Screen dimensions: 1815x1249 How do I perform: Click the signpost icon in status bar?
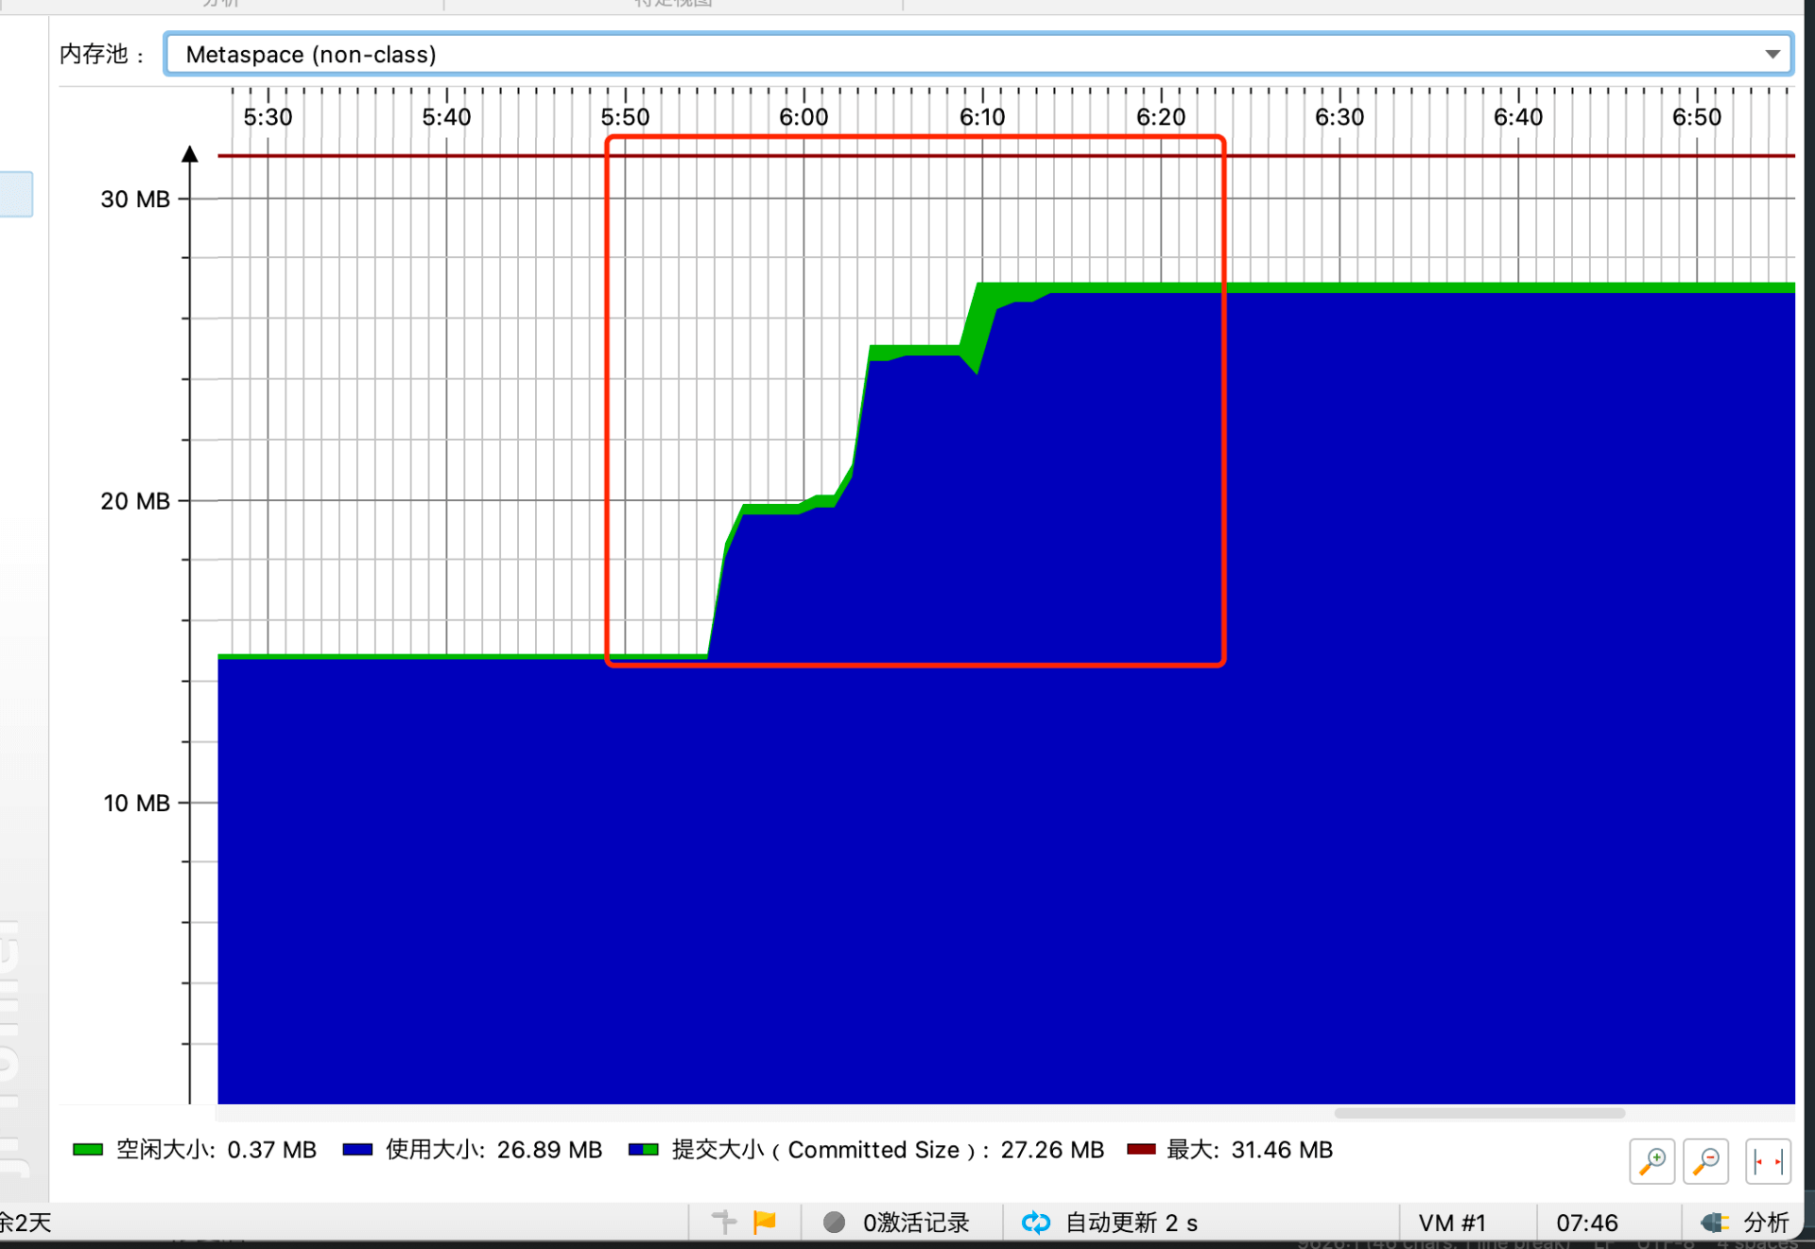pyautogui.click(x=724, y=1222)
